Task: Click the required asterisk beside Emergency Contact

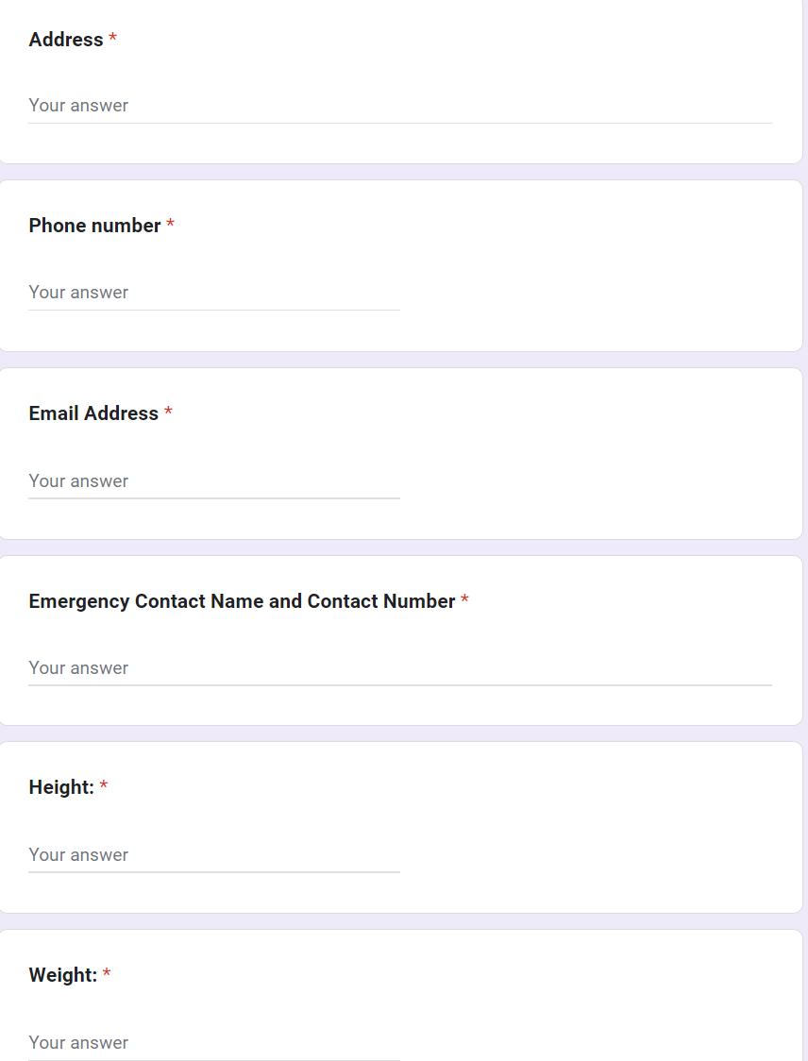Action: coord(465,600)
